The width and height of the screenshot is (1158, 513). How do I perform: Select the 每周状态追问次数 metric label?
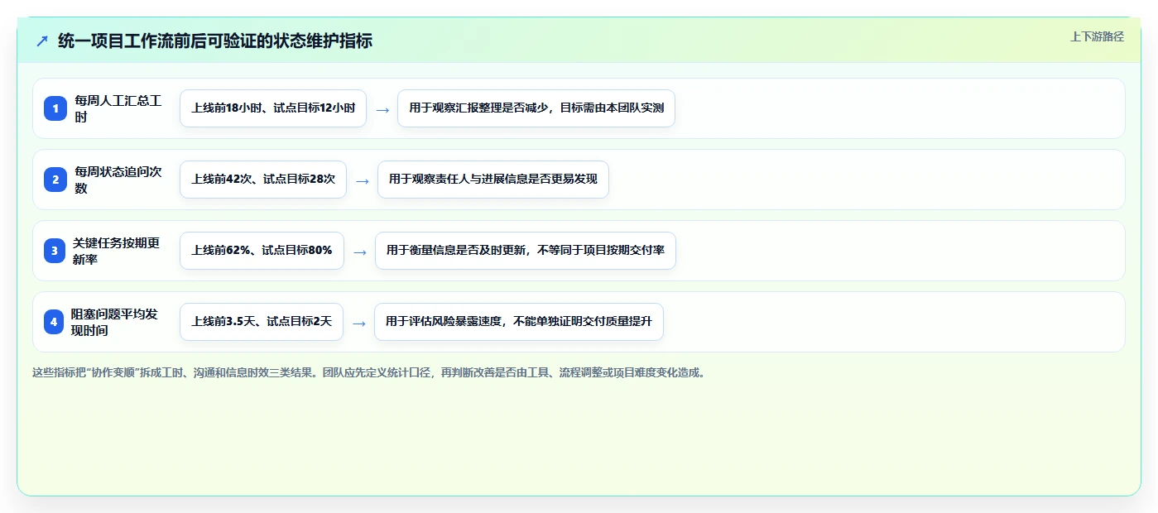point(118,180)
